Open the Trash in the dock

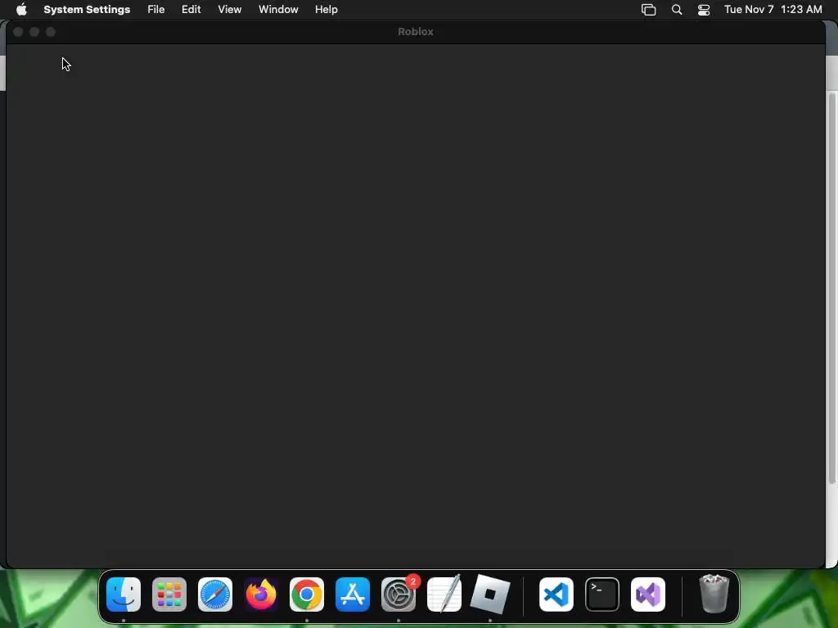(714, 594)
